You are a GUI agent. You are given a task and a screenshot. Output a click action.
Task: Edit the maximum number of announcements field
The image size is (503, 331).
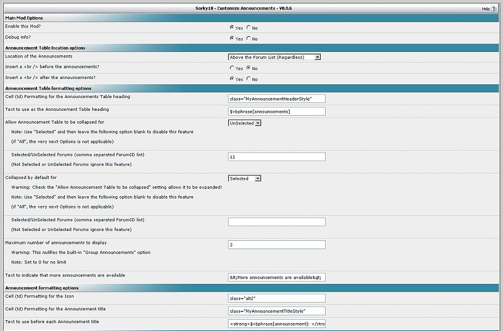(x=276, y=245)
